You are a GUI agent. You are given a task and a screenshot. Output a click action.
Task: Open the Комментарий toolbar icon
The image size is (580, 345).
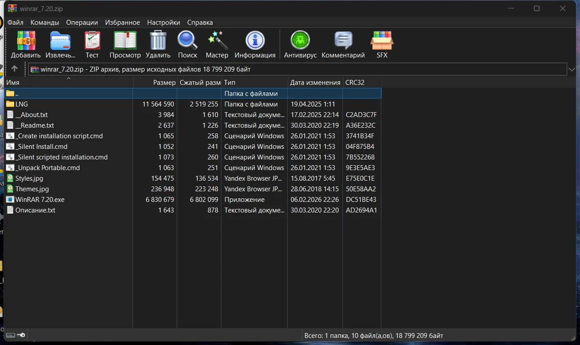pyautogui.click(x=343, y=41)
